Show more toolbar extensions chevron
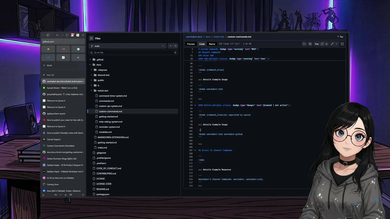Viewport: 390px width, 219px height. (x=83, y=35)
